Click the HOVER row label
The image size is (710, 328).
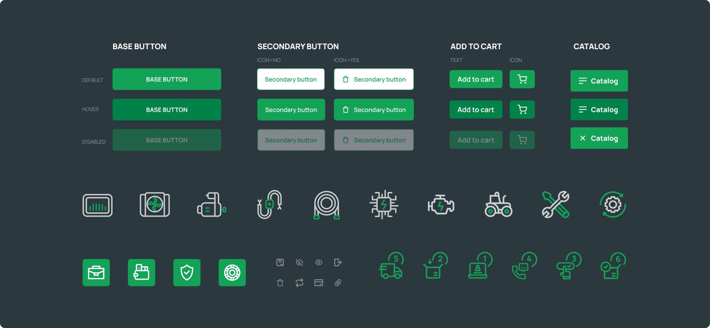[x=90, y=109]
